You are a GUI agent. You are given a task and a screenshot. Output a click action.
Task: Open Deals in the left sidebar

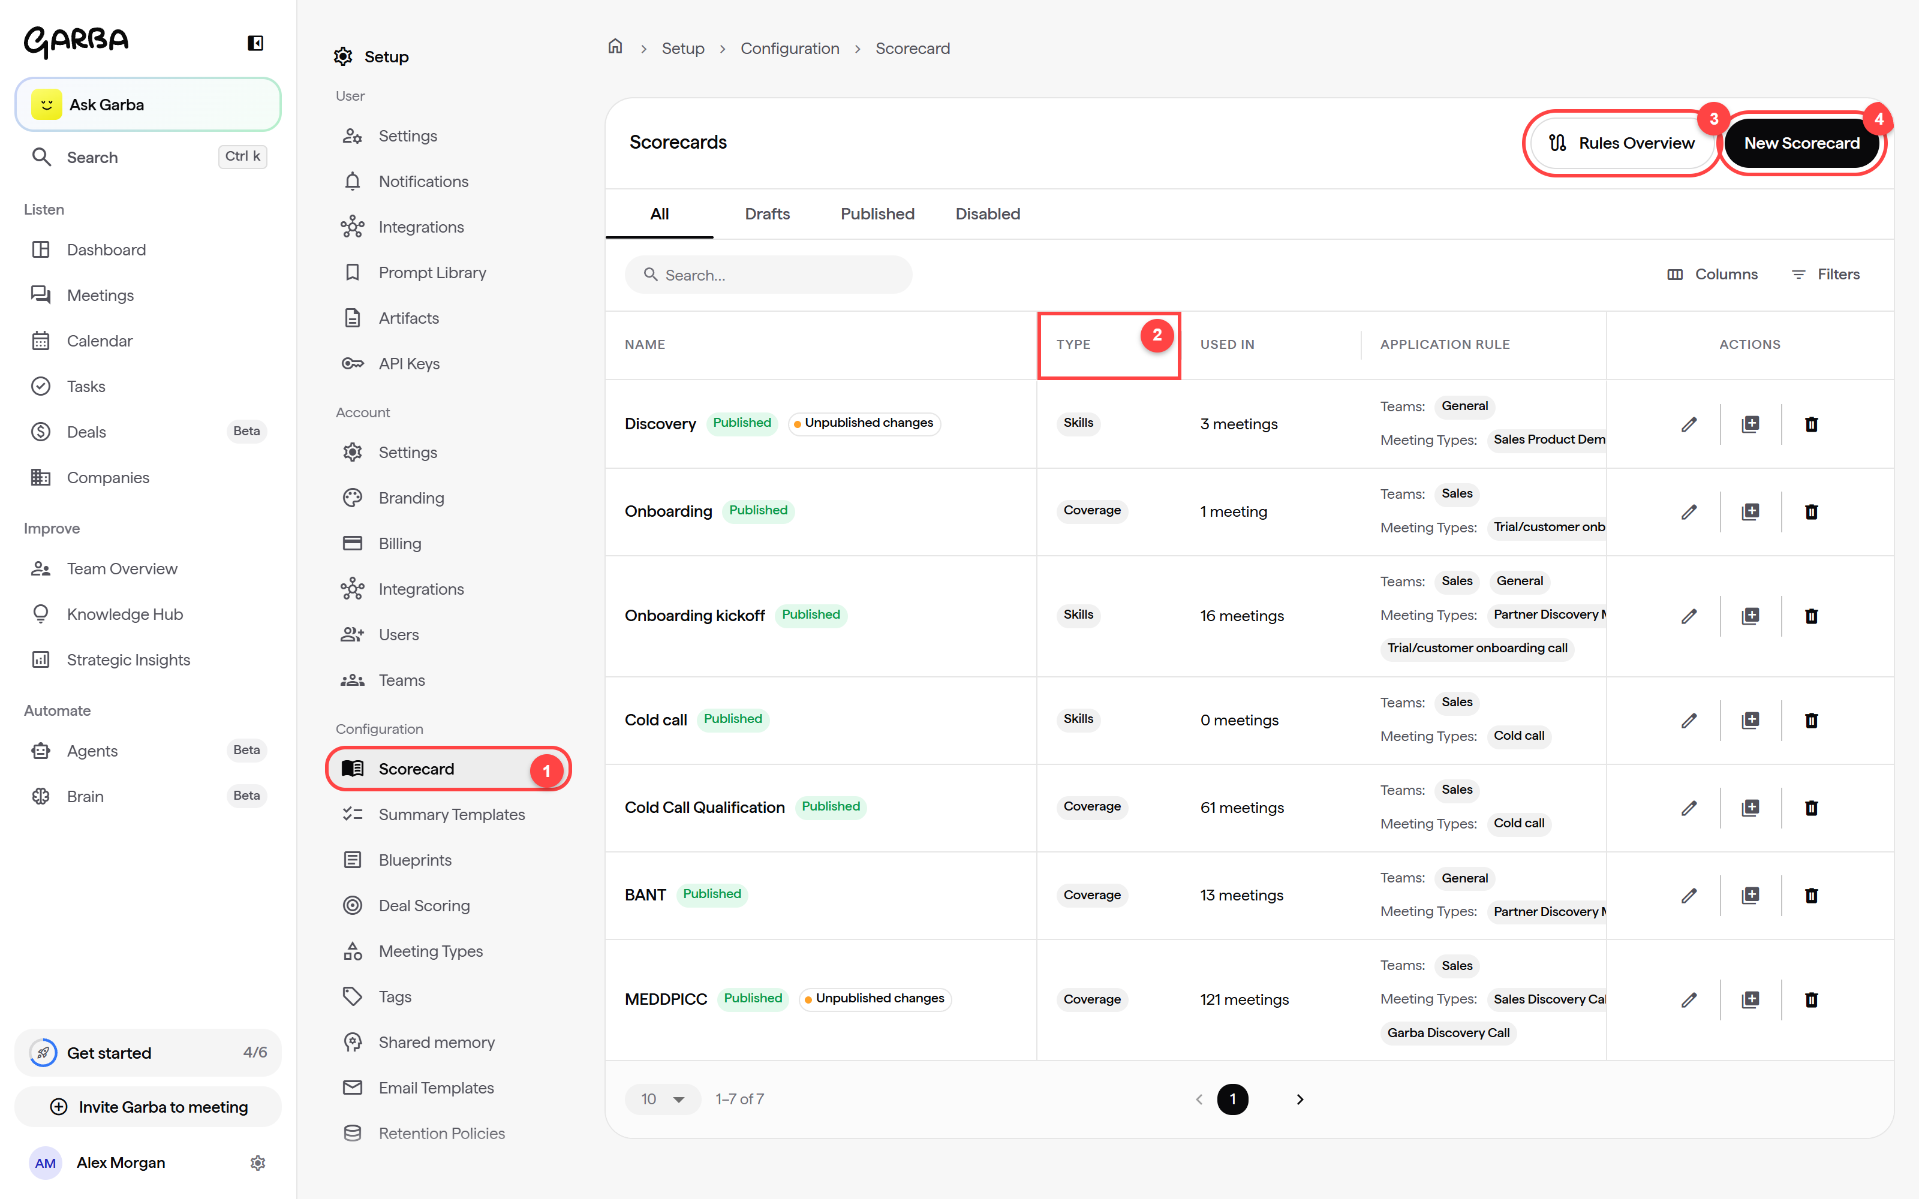(x=148, y=432)
